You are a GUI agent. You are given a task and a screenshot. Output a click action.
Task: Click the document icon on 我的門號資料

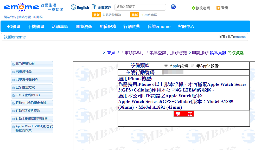coord(14,64)
